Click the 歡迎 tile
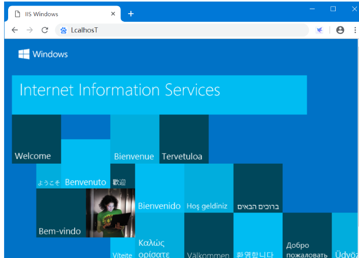This screenshot has height=258, width=359. tap(123, 176)
